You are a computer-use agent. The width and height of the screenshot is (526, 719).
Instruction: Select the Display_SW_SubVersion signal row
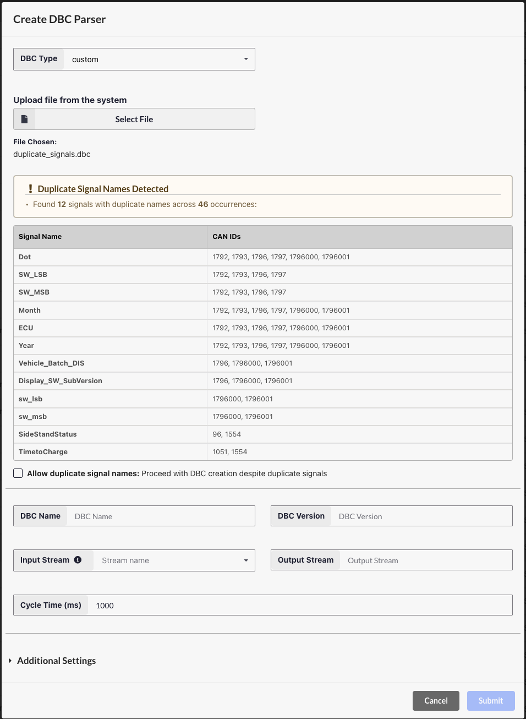[x=263, y=381]
